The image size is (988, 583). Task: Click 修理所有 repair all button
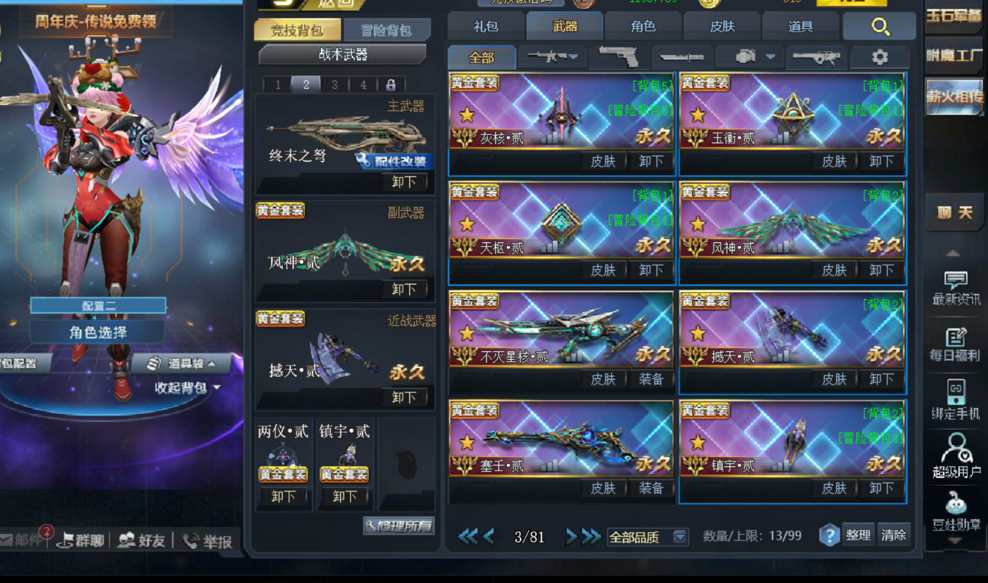click(399, 525)
